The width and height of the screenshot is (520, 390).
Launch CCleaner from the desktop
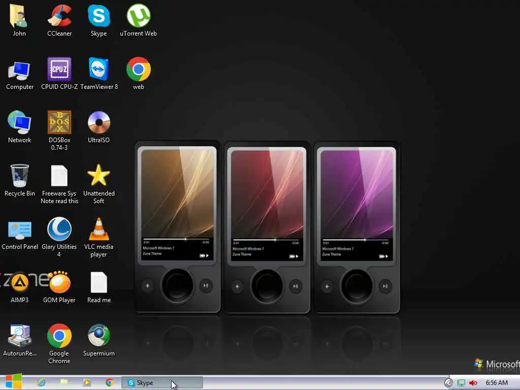click(59, 20)
